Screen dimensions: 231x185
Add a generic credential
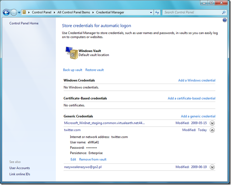pyautogui.click(x=198, y=116)
